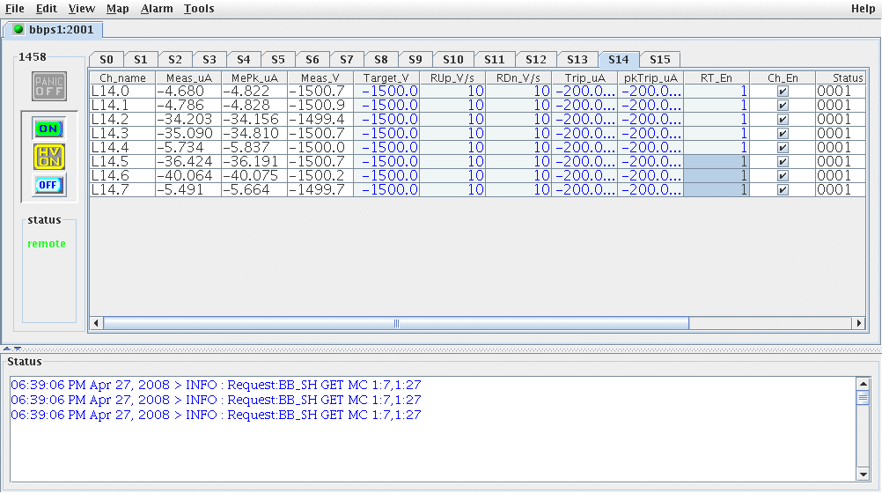Switch to slot tab S2

[x=175, y=59]
